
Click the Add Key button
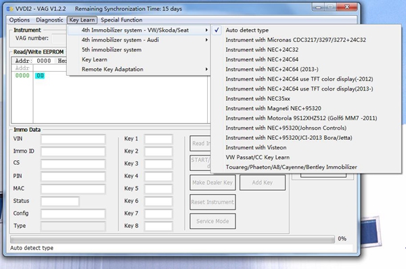tap(263, 182)
